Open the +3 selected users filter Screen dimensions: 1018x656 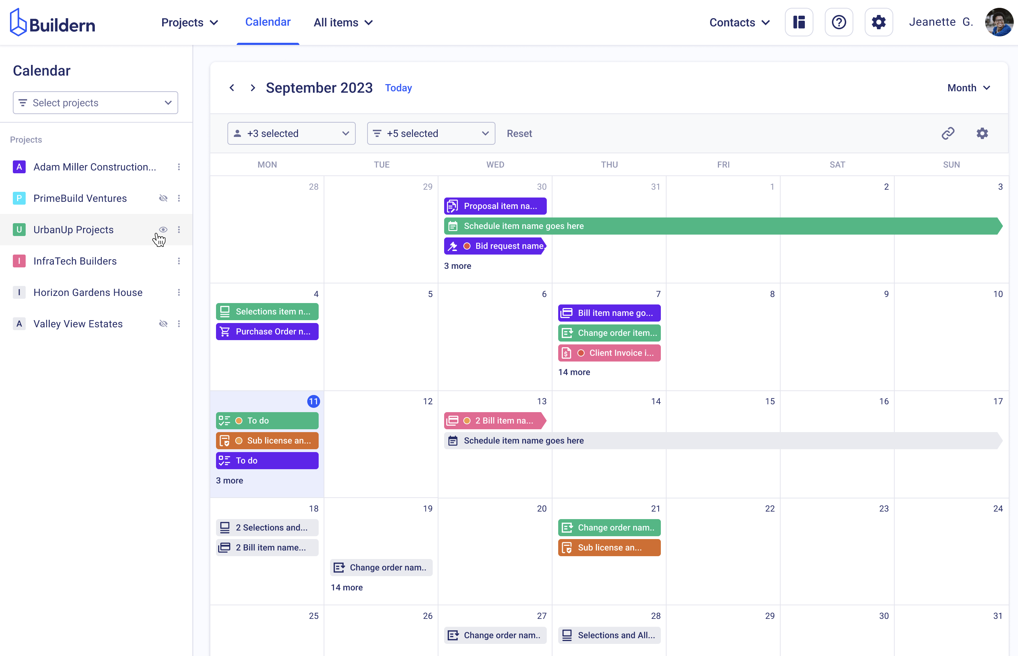point(291,133)
